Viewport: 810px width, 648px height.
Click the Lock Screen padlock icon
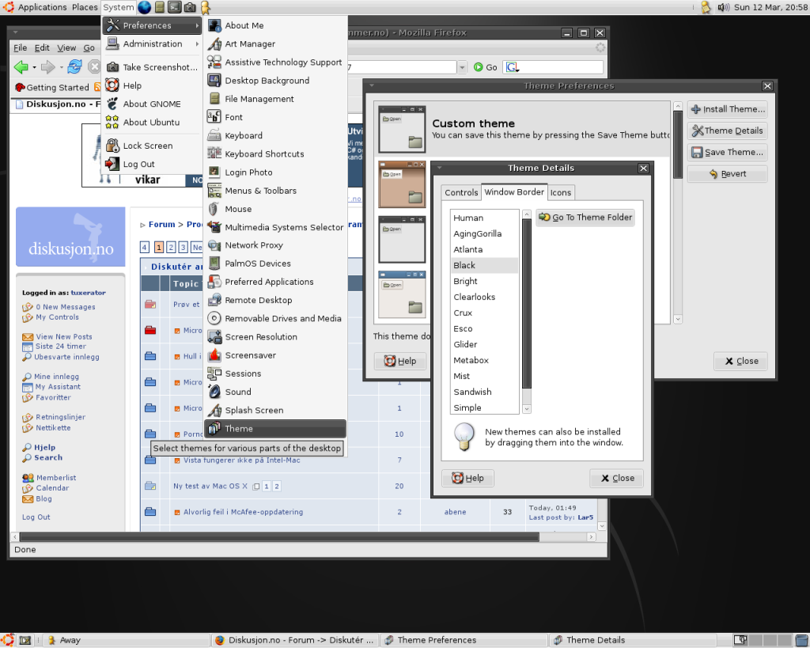point(112,146)
